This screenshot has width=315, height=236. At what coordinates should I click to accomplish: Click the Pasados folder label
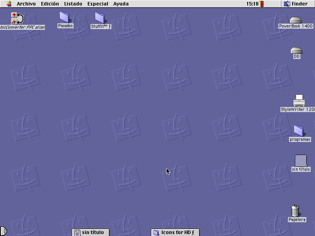click(x=65, y=26)
